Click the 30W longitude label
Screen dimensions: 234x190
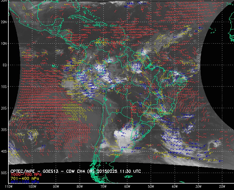[198, 186]
